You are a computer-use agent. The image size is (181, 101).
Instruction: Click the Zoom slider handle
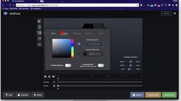(x=129, y=69)
